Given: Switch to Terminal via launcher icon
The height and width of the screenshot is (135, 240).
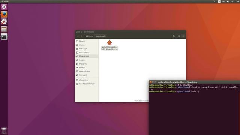Looking at the screenshot, I should [x=4, y=37].
